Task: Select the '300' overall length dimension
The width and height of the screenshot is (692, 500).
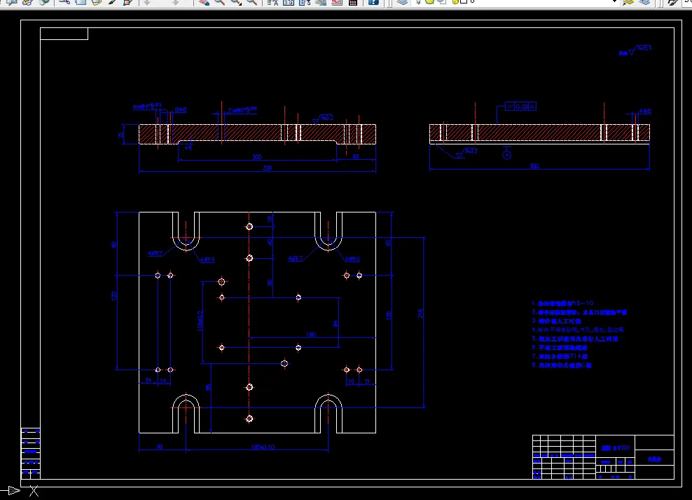Action: pyautogui.click(x=267, y=168)
